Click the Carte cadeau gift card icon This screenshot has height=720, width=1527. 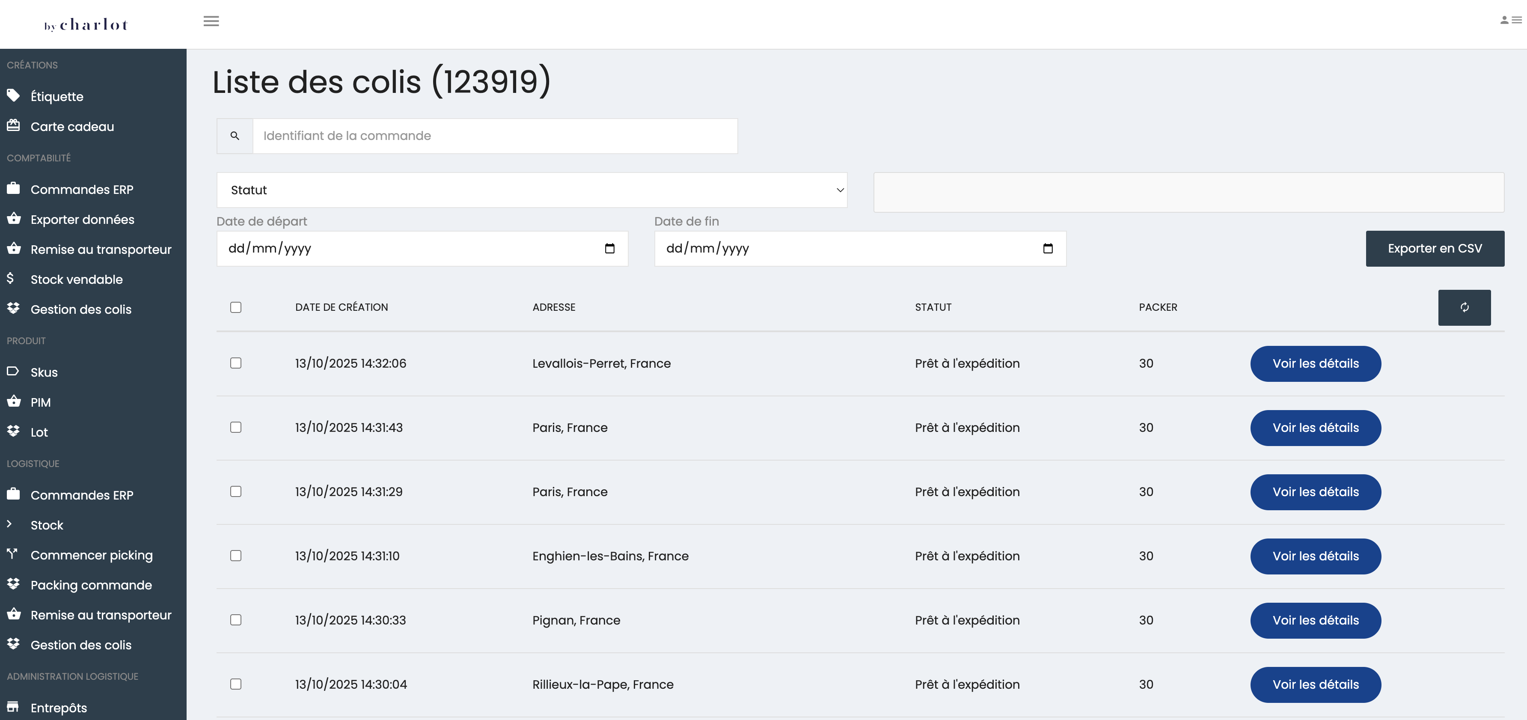tap(13, 126)
